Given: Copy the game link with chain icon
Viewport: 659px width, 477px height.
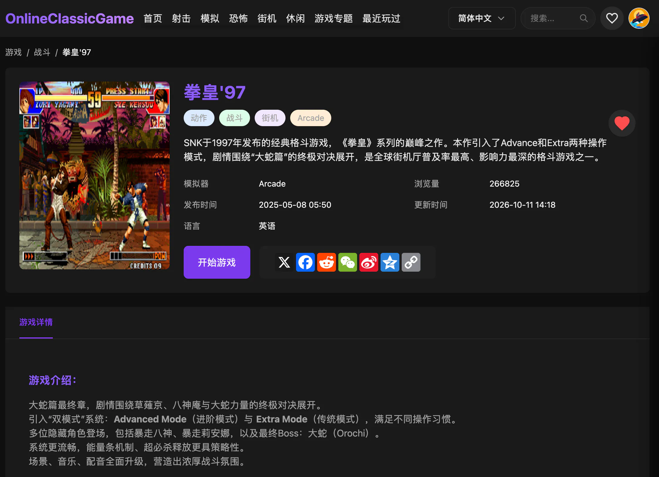Looking at the screenshot, I should coord(411,262).
